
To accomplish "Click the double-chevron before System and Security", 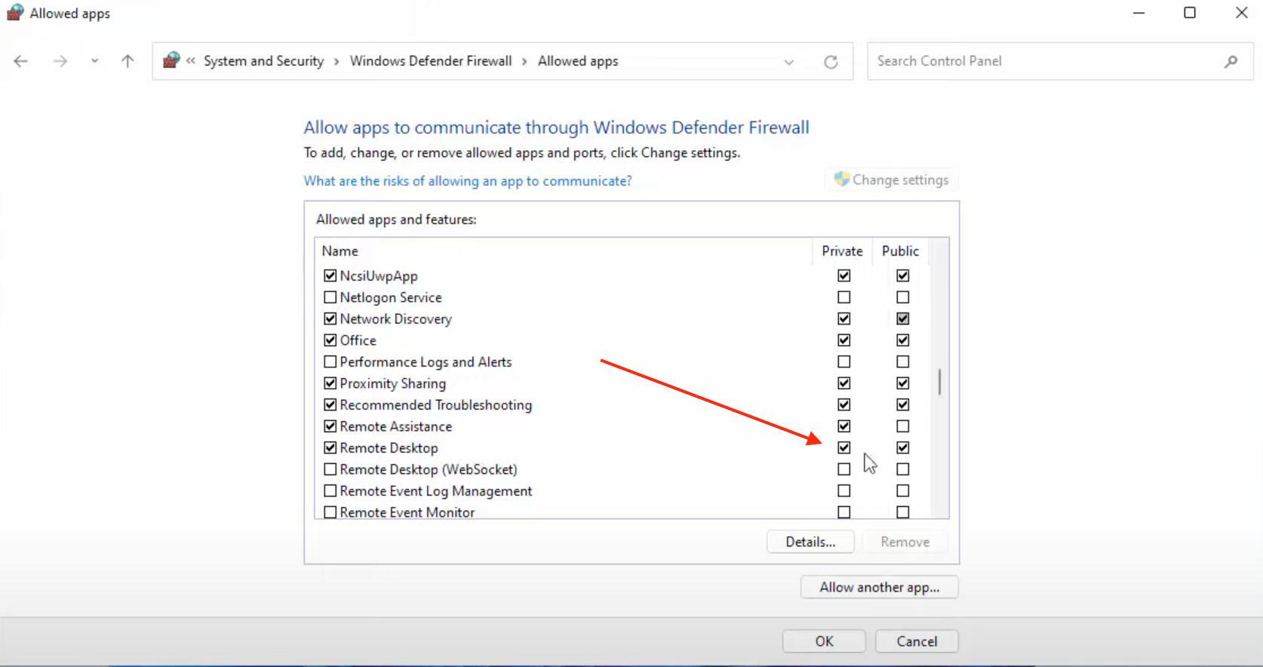I will (x=191, y=61).
